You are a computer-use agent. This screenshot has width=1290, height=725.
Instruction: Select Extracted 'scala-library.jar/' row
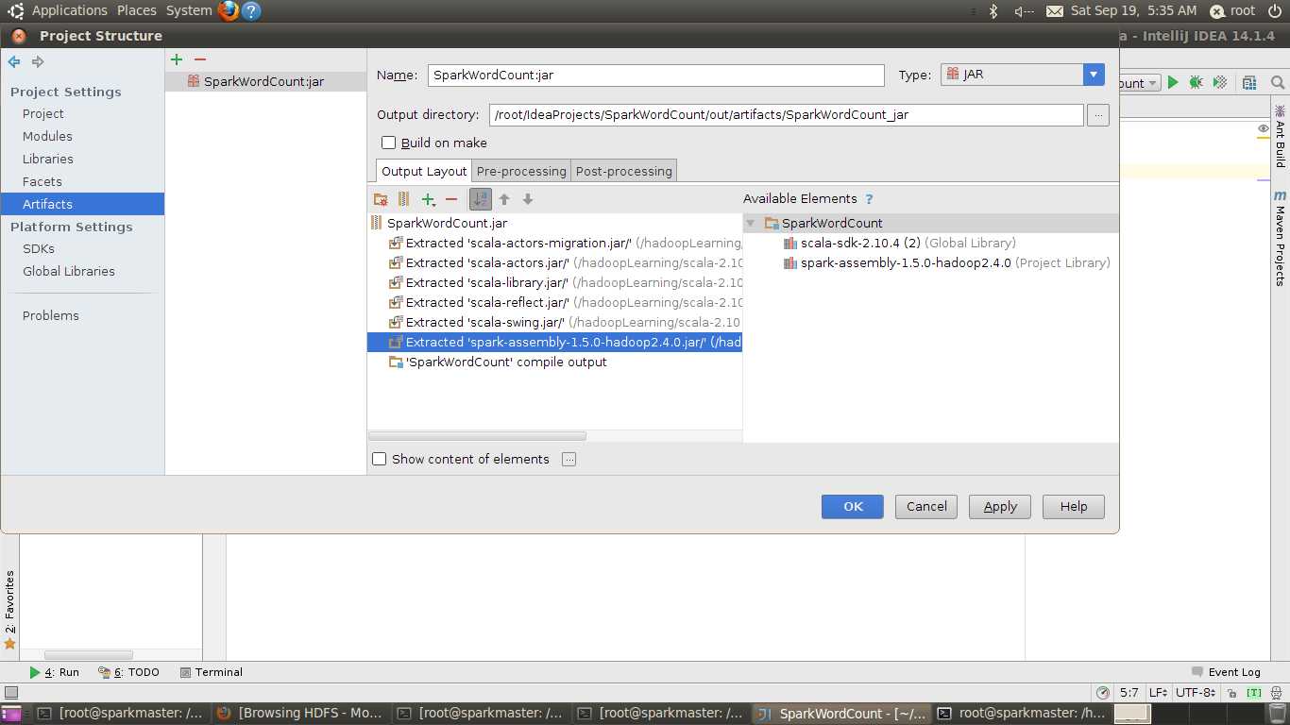click(554, 283)
